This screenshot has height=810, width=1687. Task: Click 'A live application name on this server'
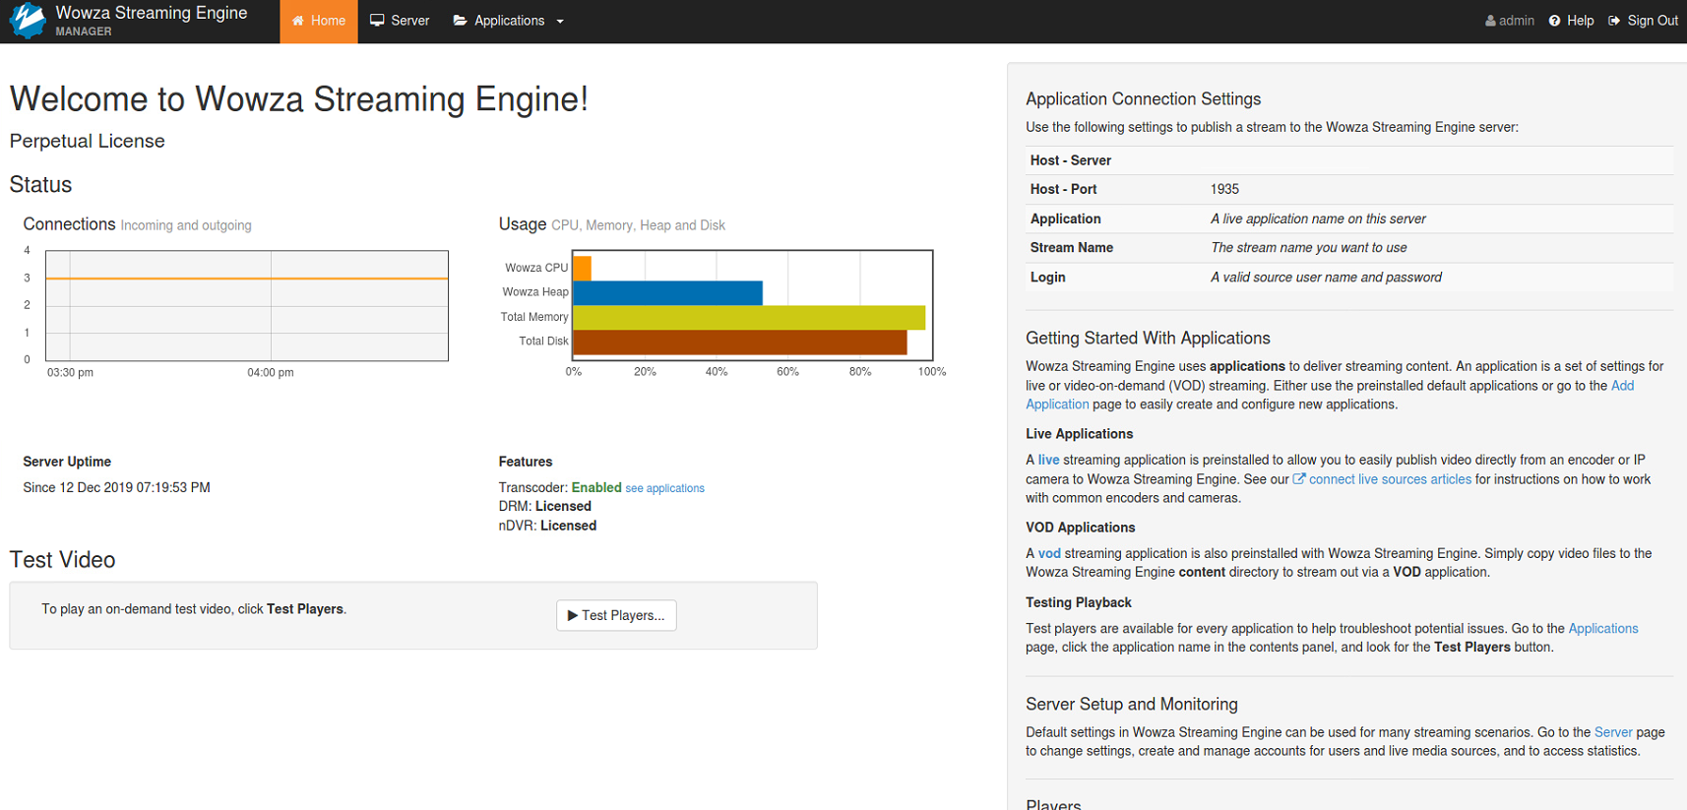coord(1318,218)
